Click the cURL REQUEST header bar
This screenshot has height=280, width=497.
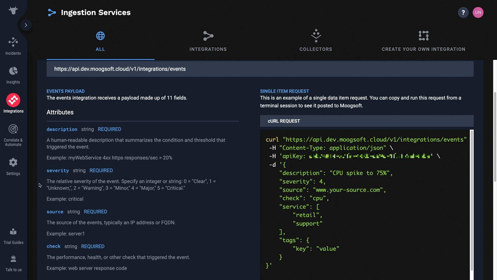pos(367,121)
